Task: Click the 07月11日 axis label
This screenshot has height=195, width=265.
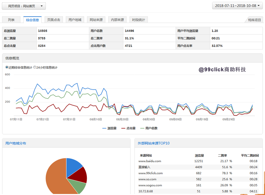Action: click(x=16, y=119)
